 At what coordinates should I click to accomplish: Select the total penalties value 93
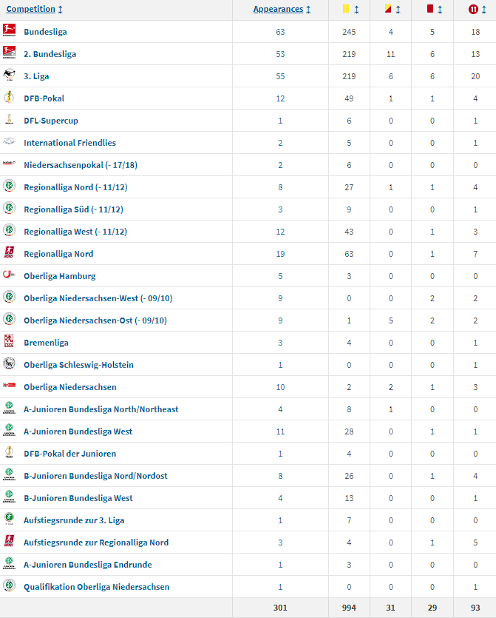point(475,608)
